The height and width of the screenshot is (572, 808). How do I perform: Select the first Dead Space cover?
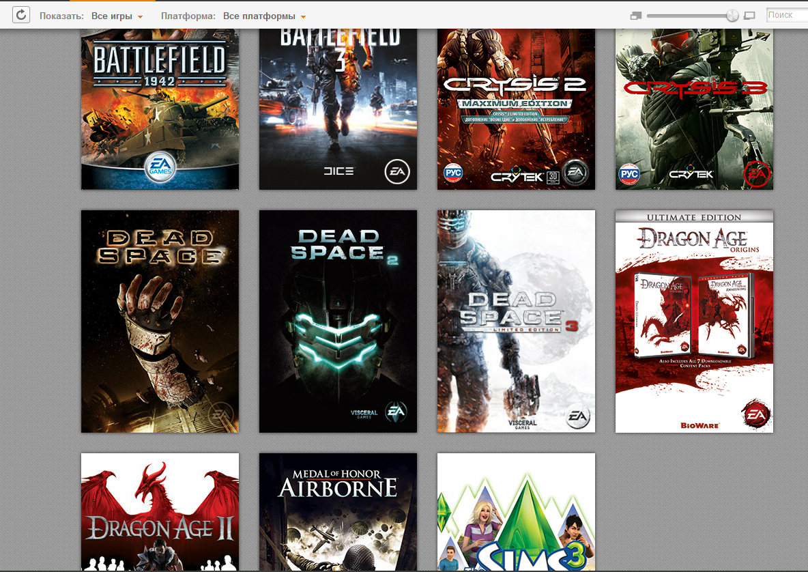tap(160, 321)
